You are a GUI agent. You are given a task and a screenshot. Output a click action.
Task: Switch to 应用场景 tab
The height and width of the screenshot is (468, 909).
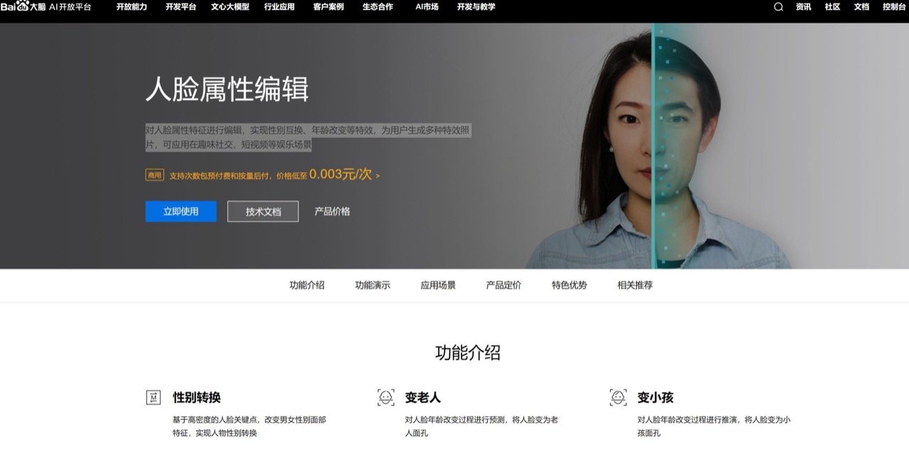click(x=438, y=285)
